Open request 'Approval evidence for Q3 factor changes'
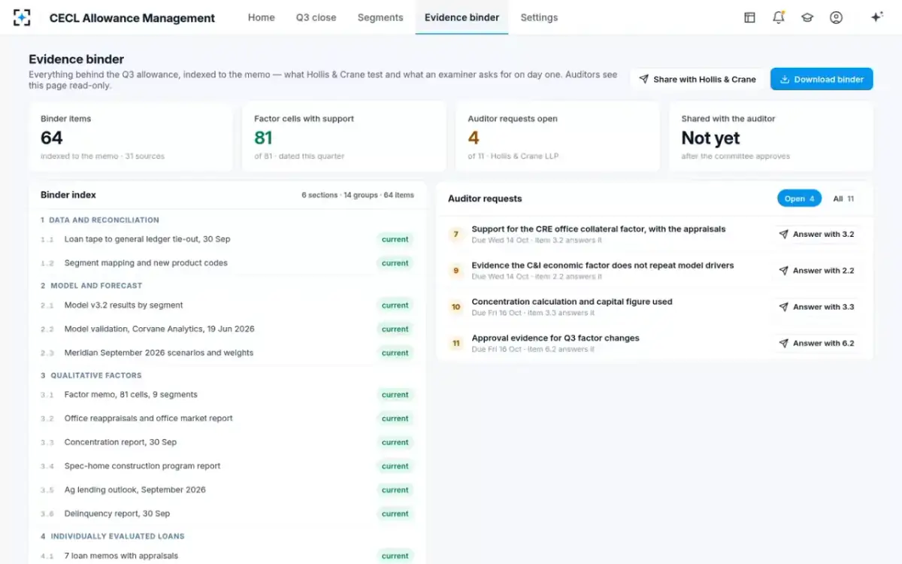This screenshot has height=564, width=902. (555, 338)
